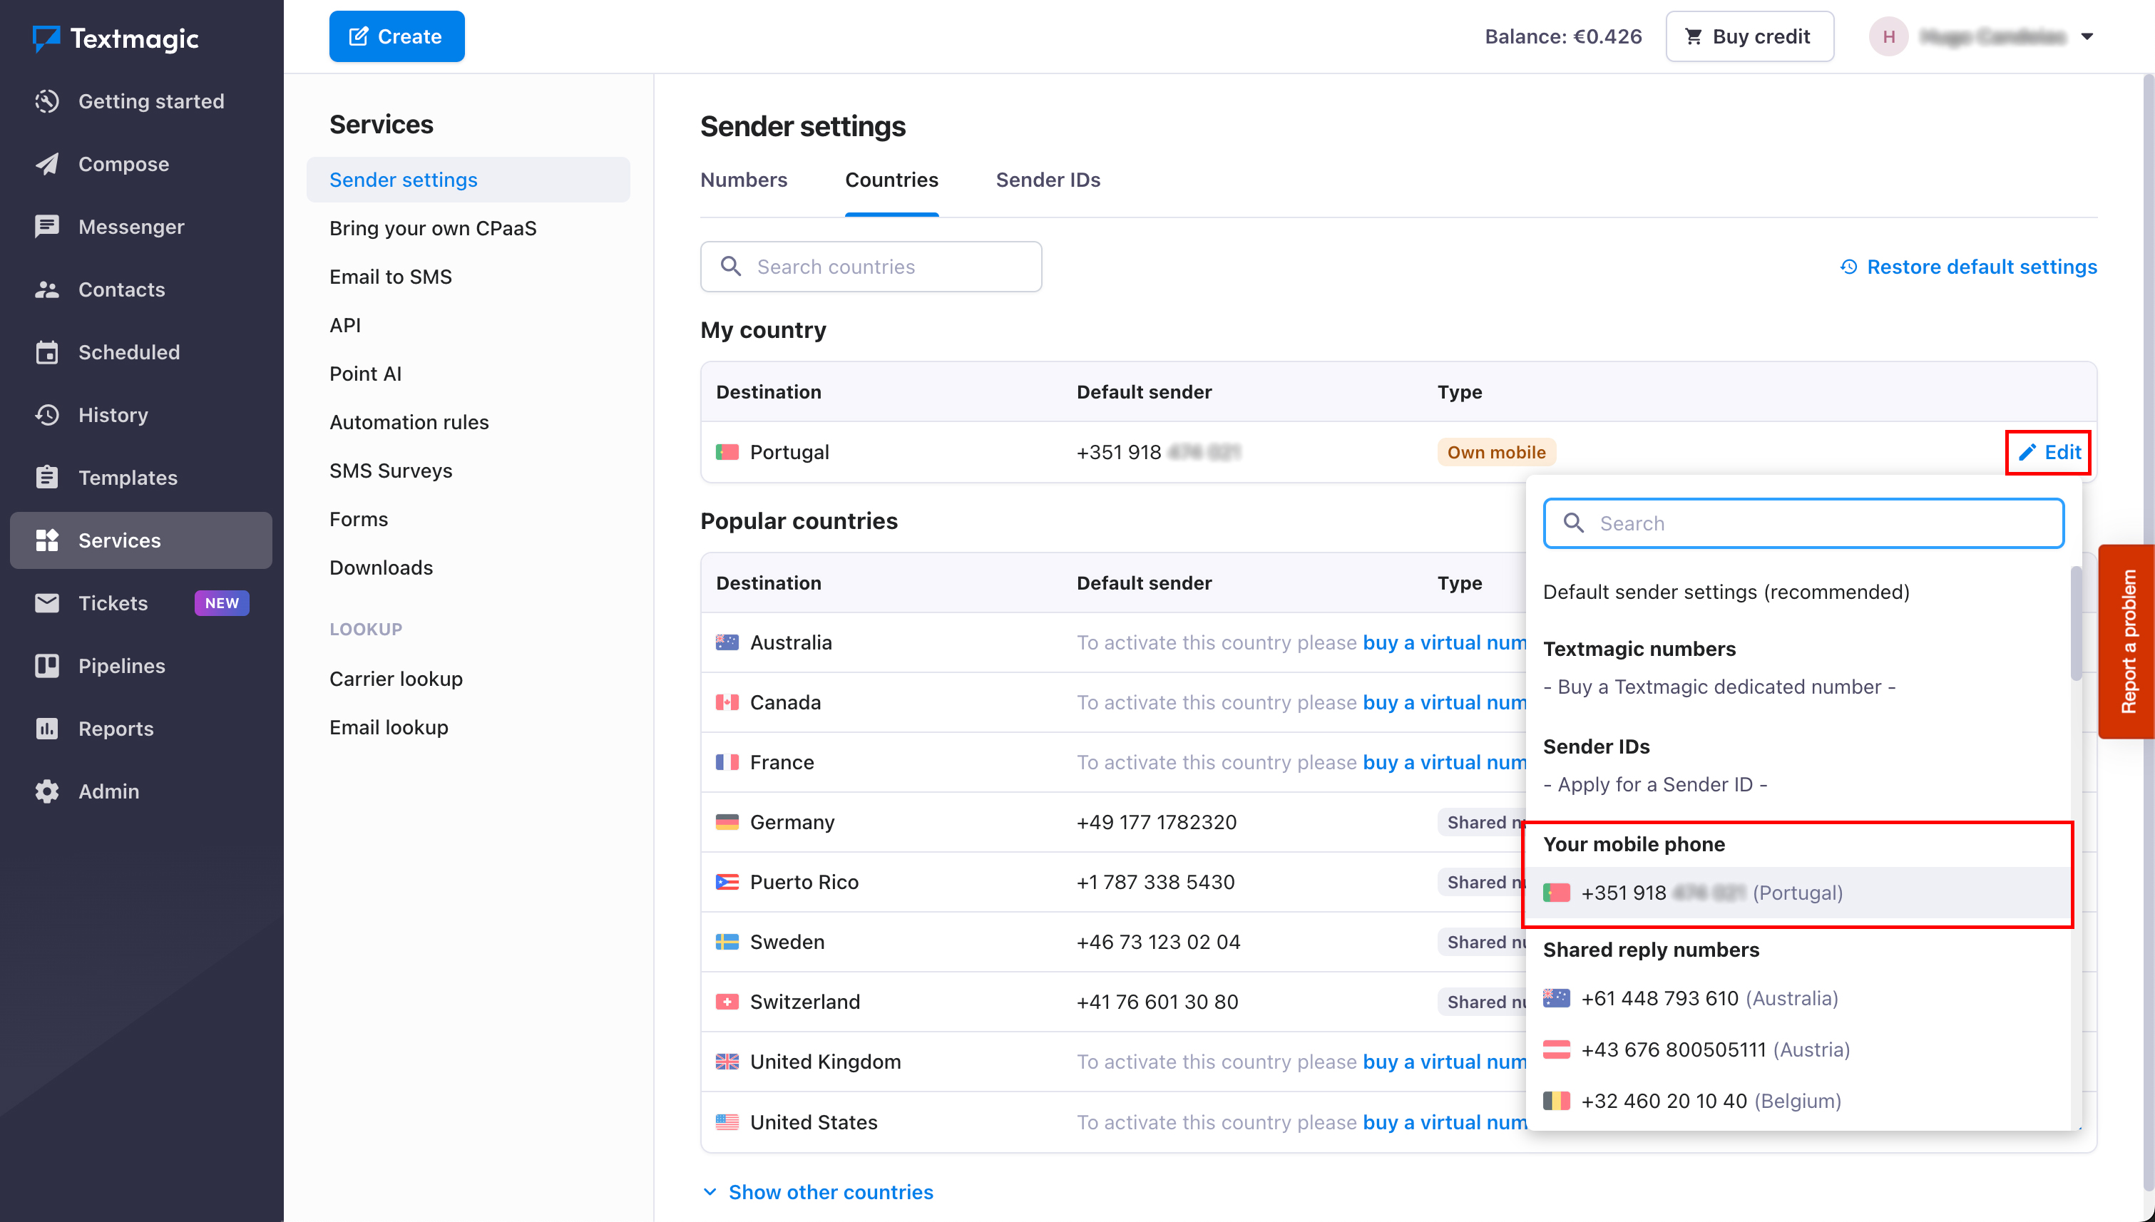Open Downloads page
2155x1222 pixels.
pyautogui.click(x=381, y=568)
